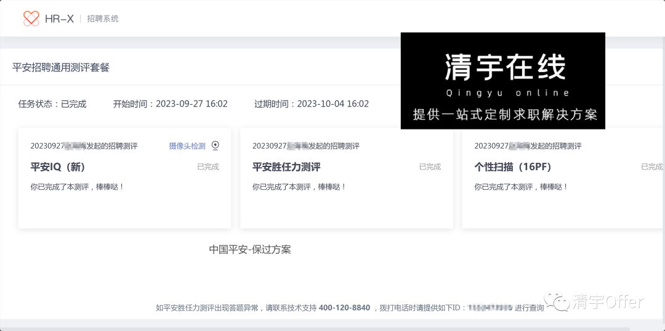The width and height of the screenshot is (665, 331).
Task: Click the 任务状态：已完成 text
Action: point(52,104)
